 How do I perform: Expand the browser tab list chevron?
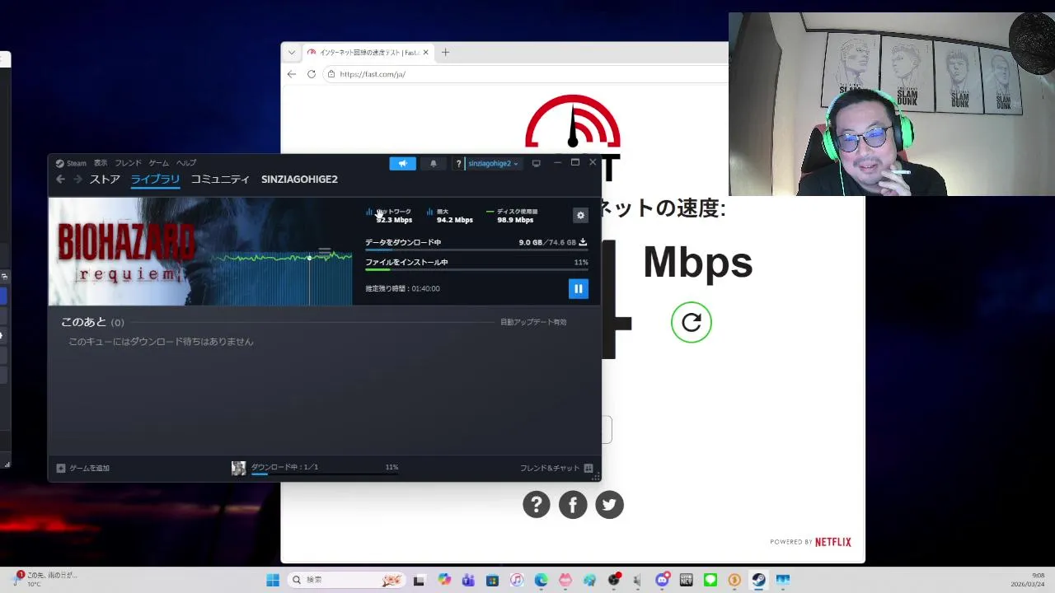[291, 52]
